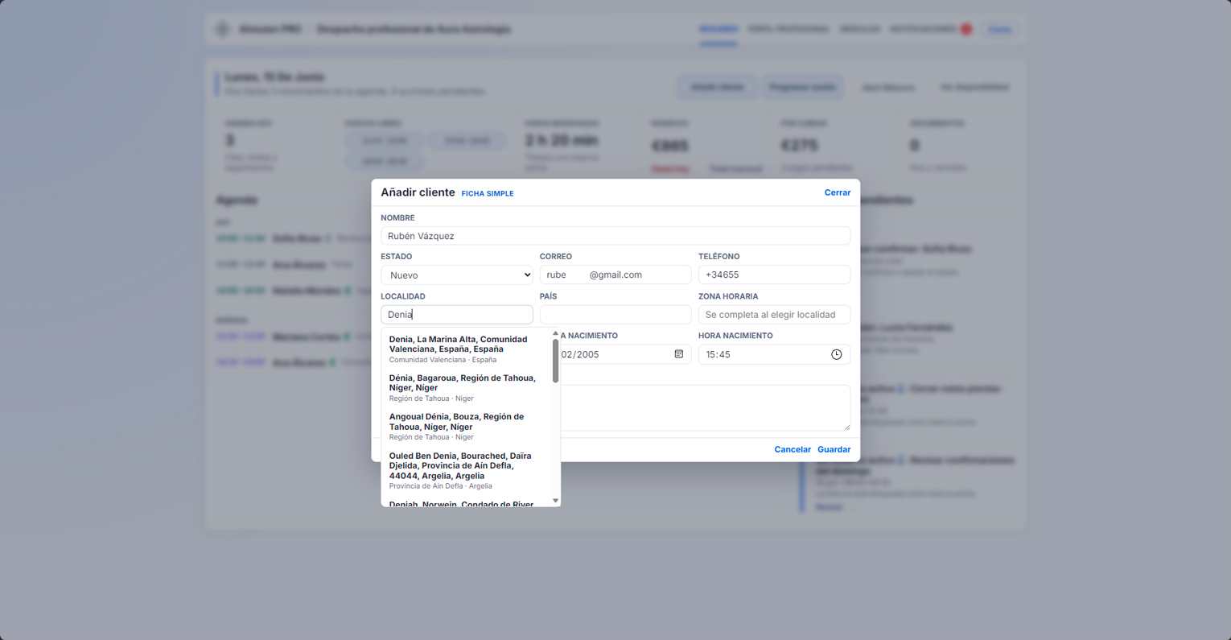Click the notes text area
This screenshot has height=640, width=1231.
(x=705, y=407)
